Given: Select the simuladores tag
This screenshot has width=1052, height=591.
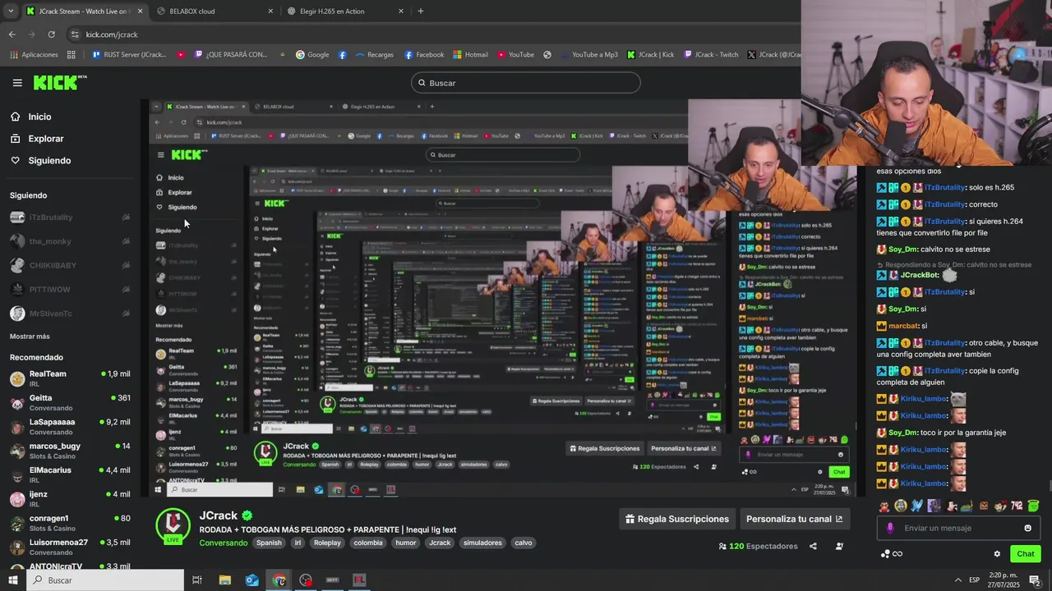Looking at the screenshot, I should pyautogui.click(x=482, y=543).
